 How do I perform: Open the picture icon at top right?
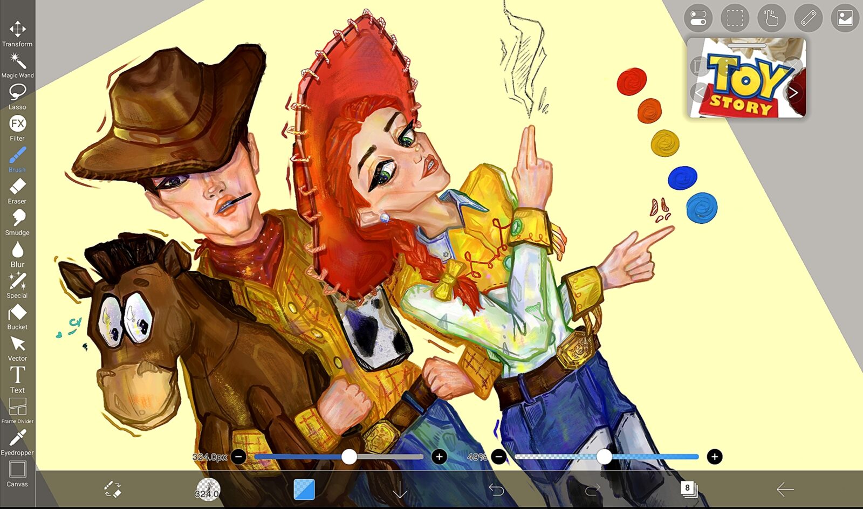coord(845,18)
